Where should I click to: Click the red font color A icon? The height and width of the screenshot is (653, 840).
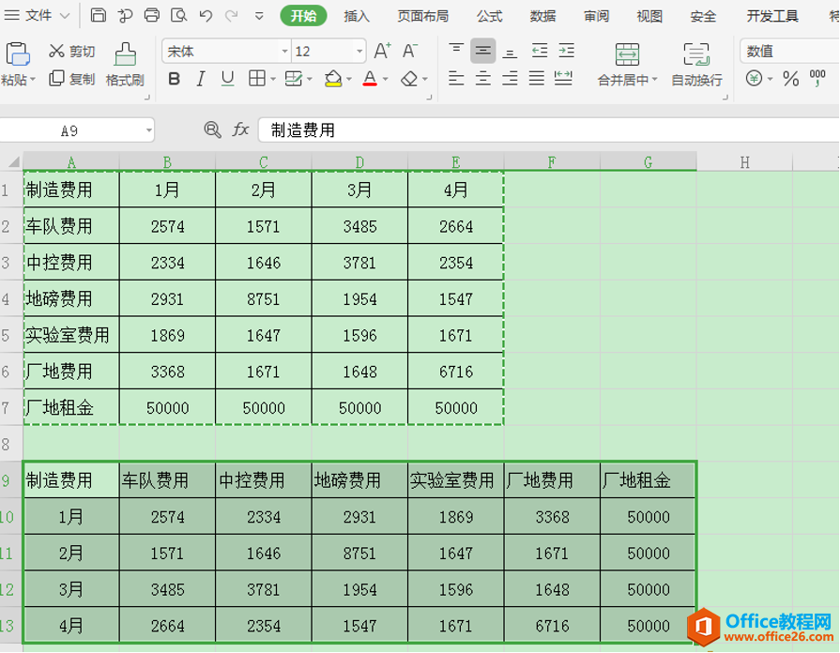(x=370, y=79)
